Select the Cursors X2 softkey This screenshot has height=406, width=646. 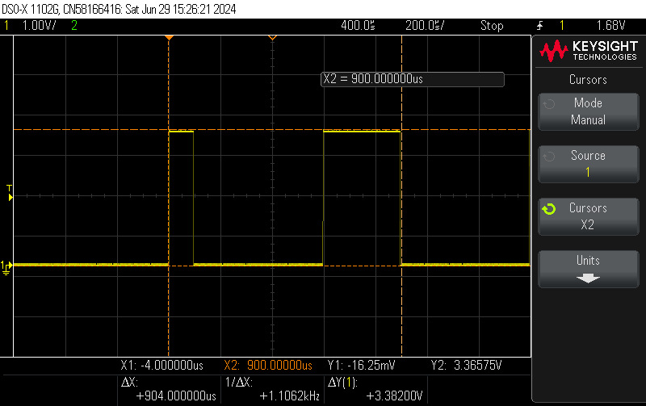pos(589,216)
